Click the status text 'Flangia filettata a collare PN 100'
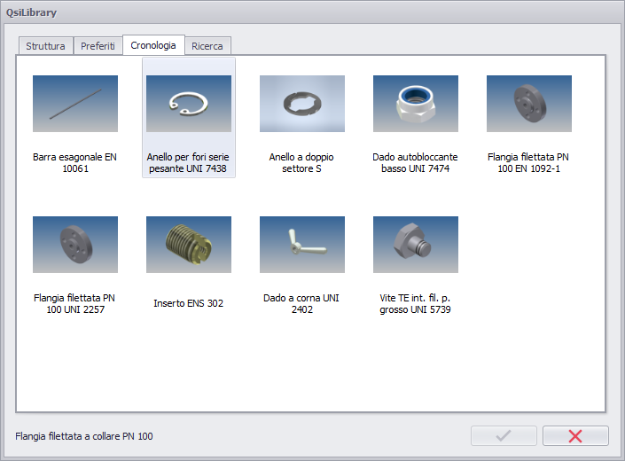This screenshot has width=625, height=461. [84, 436]
